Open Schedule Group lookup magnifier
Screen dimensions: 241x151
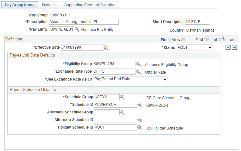tap(122, 97)
